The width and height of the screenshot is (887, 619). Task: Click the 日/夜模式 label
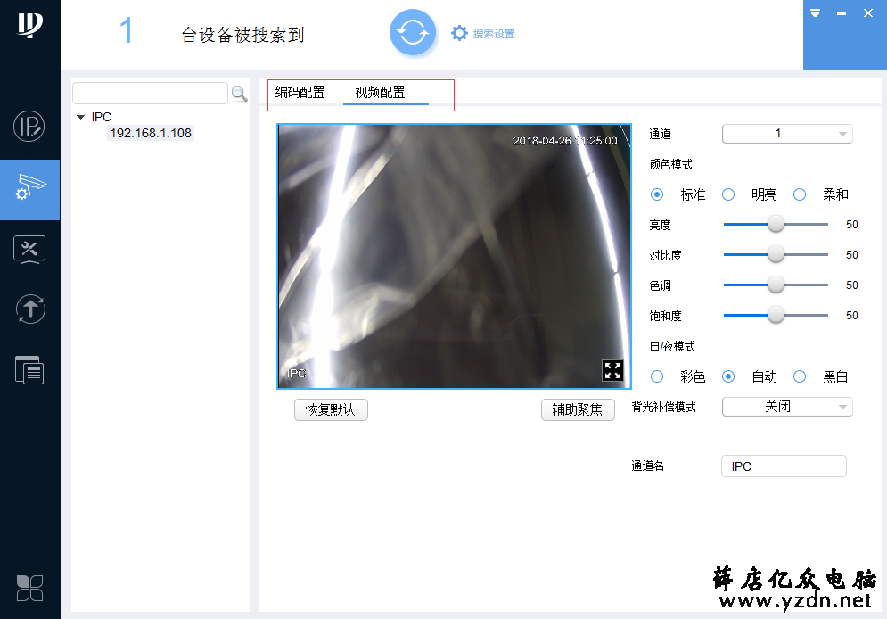(672, 346)
